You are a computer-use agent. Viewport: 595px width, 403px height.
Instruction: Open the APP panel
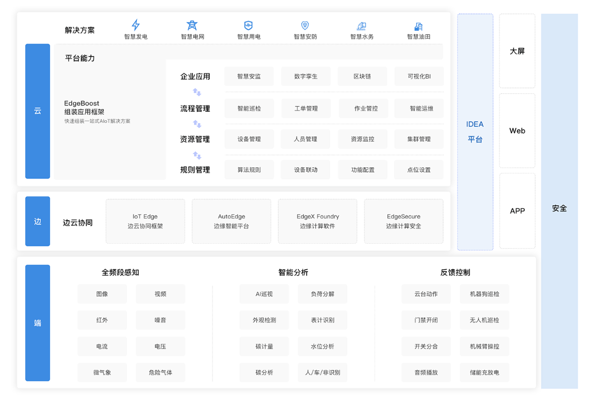[x=517, y=211]
